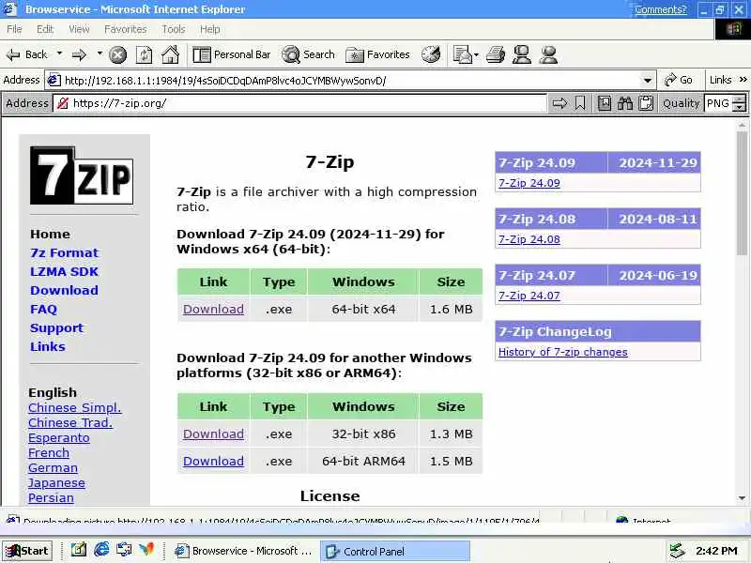Increase Quality with up stepper arrow
This screenshot has height=563, width=751.
click(x=740, y=99)
